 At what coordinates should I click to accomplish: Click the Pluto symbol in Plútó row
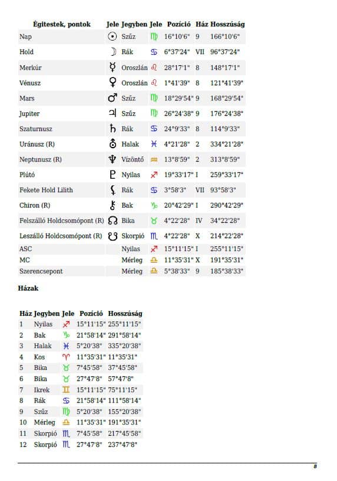coord(113,175)
